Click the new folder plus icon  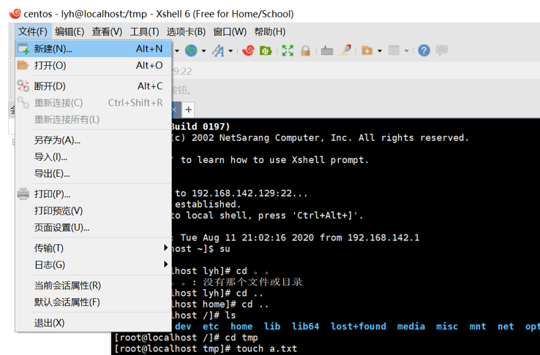[x=367, y=50]
